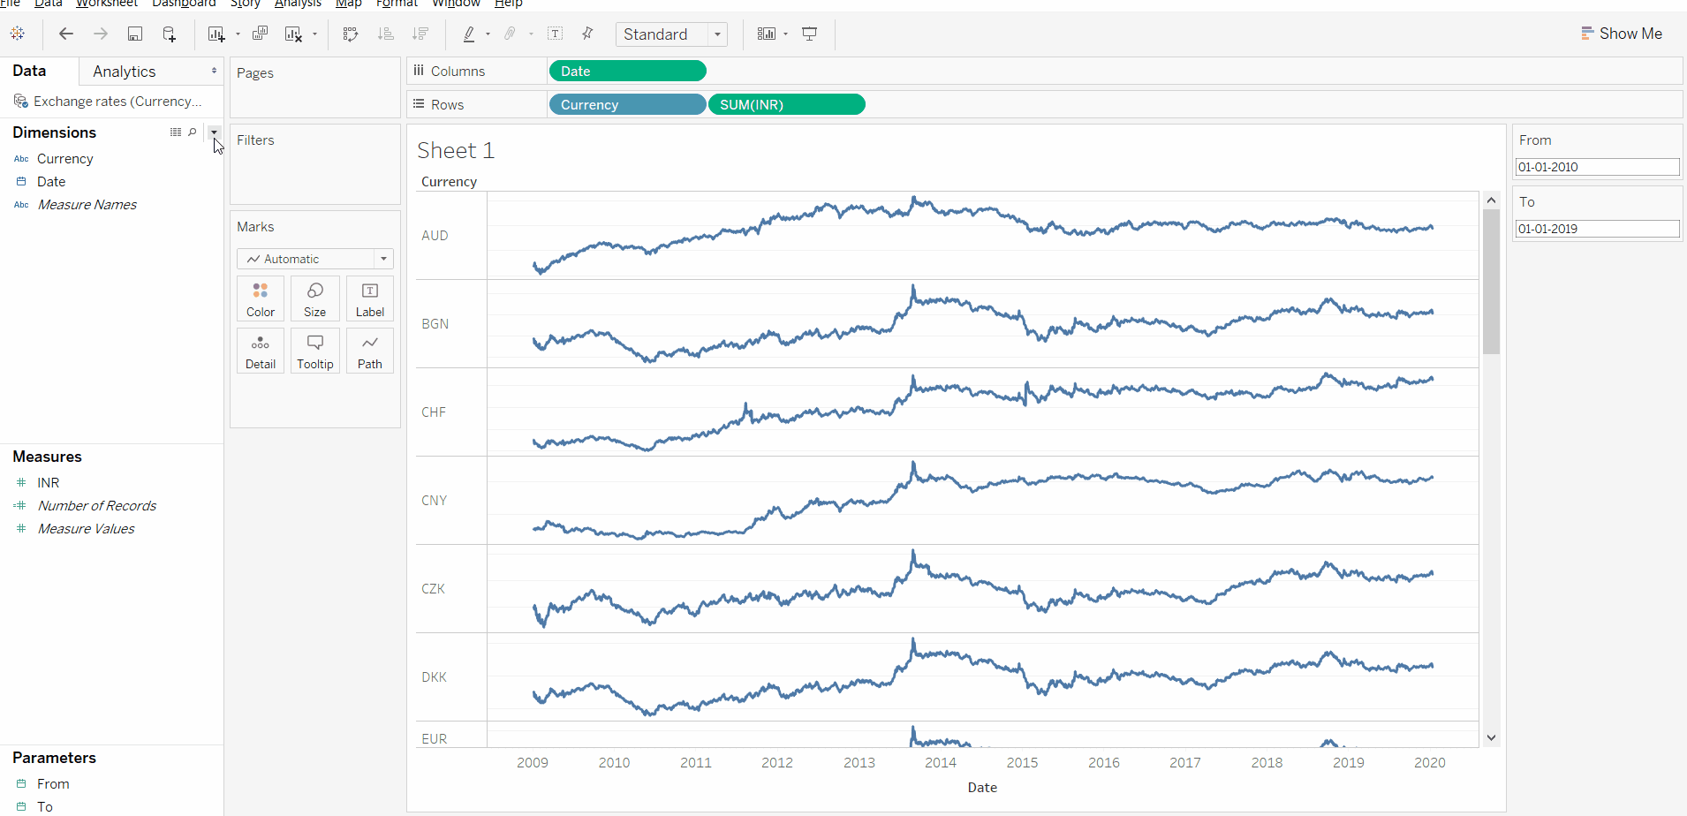1687x816 pixels.
Task: Click the Duplicate sheet icon
Action: click(x=260, y=34)
